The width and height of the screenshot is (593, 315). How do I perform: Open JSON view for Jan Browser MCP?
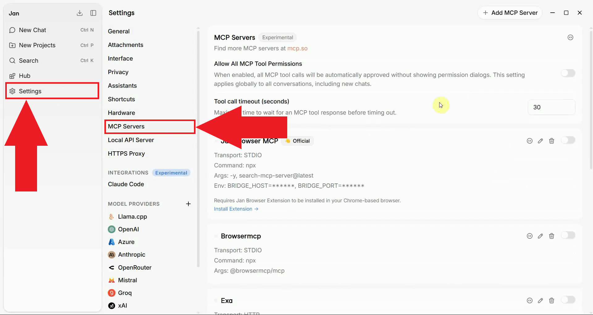(x=530, y=141)
